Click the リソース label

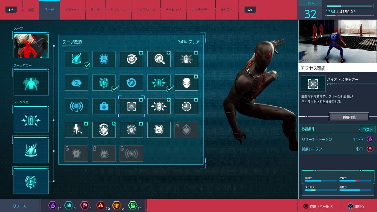coord(19,206)
